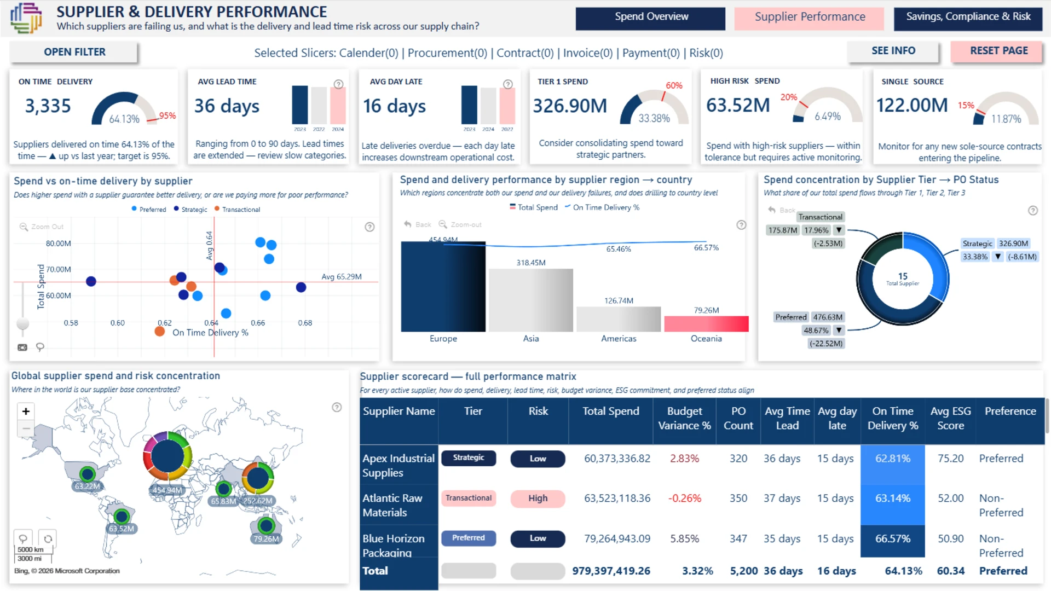This screenshot has height=591, width=1051.
Task: Click the Strategic tier badge for Apex Industrial
Action: coord(469,458)
